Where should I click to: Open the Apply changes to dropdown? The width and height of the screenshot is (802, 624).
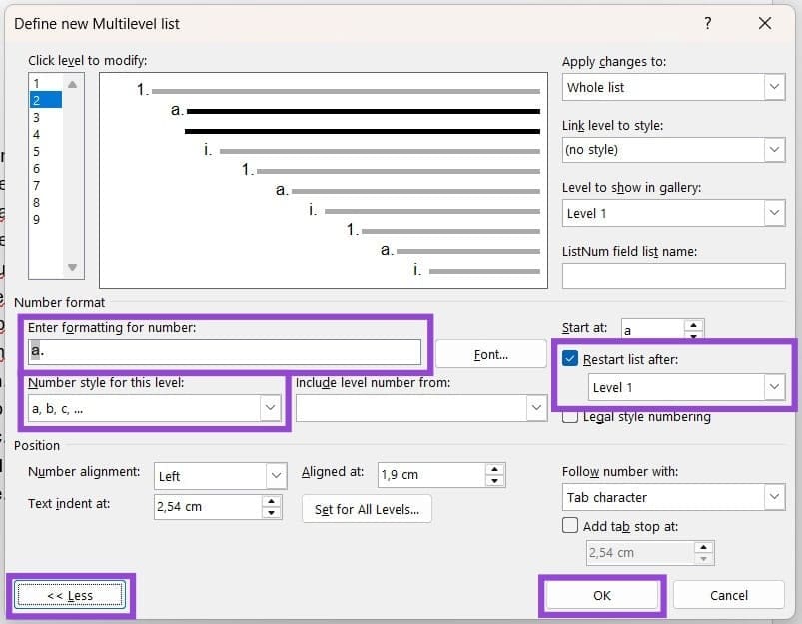(x=775, y=87)
